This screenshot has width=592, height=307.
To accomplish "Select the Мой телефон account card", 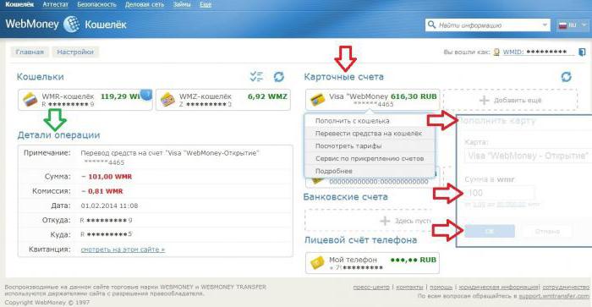I will tap(372, 263).
